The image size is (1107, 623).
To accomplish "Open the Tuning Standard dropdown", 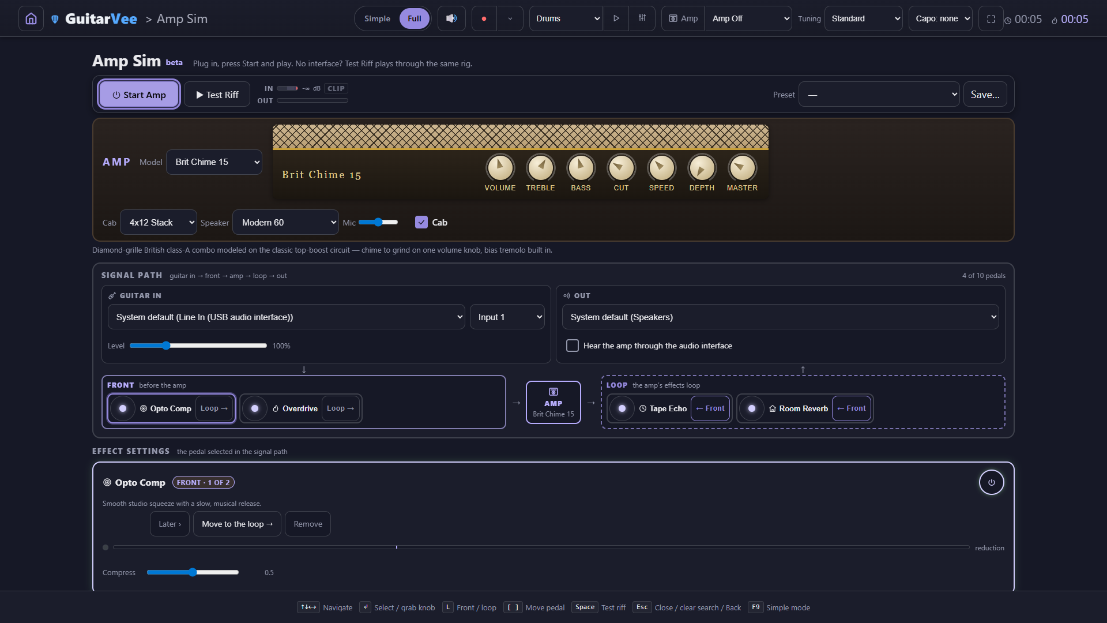I will click(863, 18).
